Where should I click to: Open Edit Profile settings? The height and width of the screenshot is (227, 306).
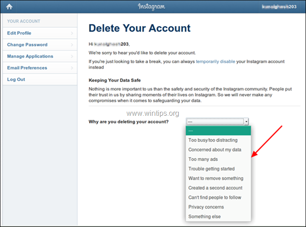[40, 33]
